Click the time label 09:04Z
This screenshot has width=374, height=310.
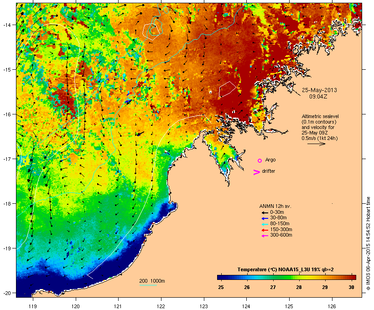pos(318,97)
